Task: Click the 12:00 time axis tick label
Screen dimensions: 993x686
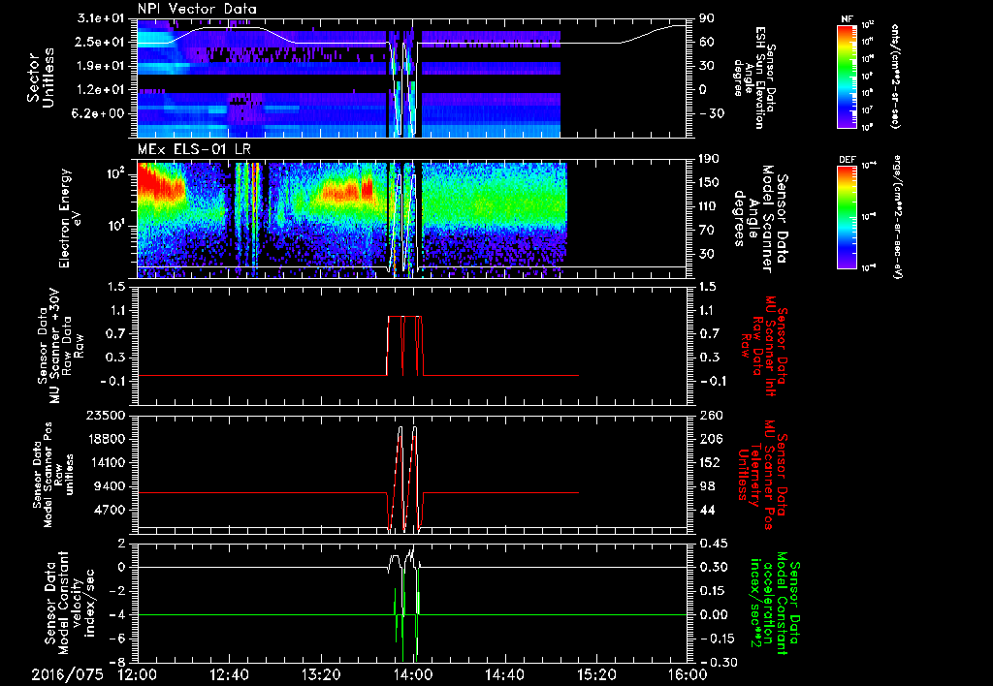Action: click(137, 674)
